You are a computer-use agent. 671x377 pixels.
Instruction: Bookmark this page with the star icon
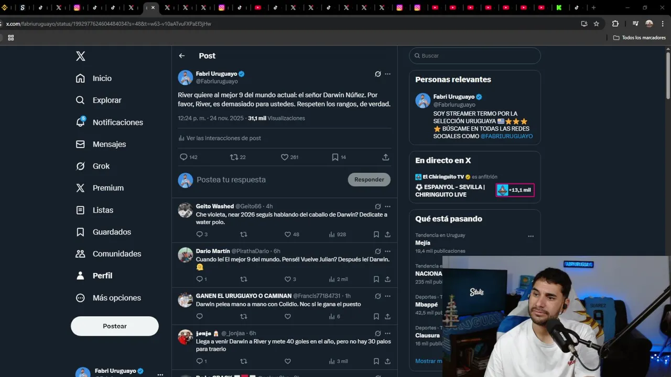(x=596, y=24)
